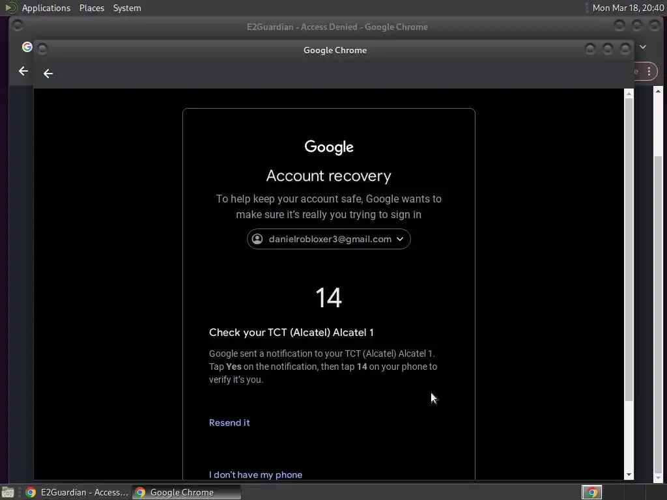Open the Applications menu
Screen dimensions: 667x500
(x=46, y=8)
